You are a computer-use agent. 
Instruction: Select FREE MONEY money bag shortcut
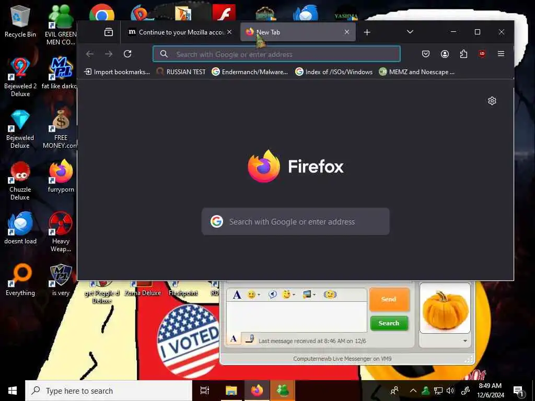(61, 129)
